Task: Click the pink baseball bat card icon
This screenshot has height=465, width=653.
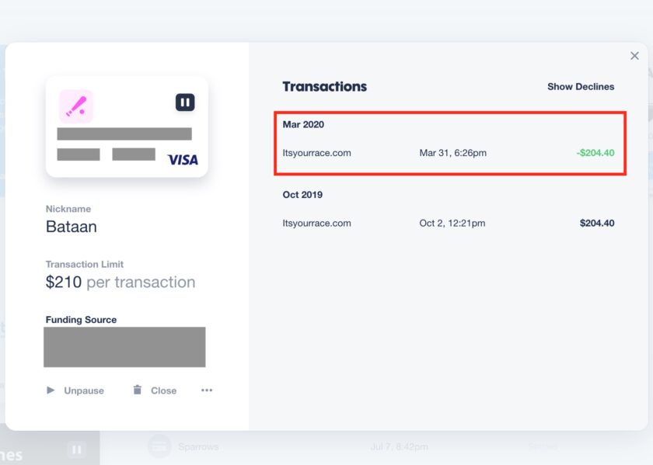Action: click(x=76, y=106)
